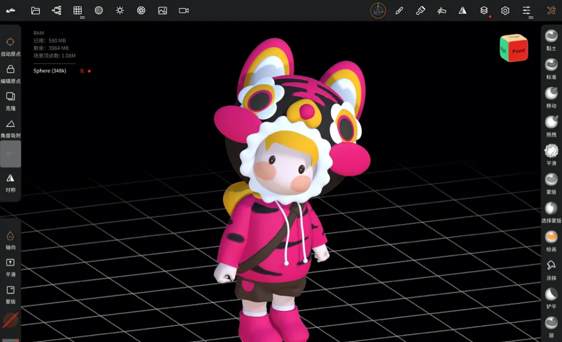Toggle 对称 symmetry in left panel
This screenshot has height=342, width=562.
click(10, 183)
